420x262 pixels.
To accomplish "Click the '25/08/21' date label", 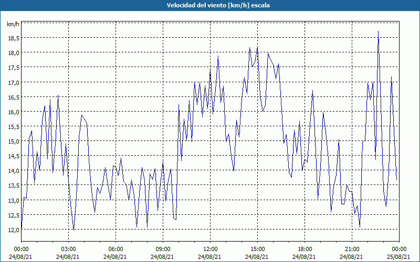I will pos(398,257).
